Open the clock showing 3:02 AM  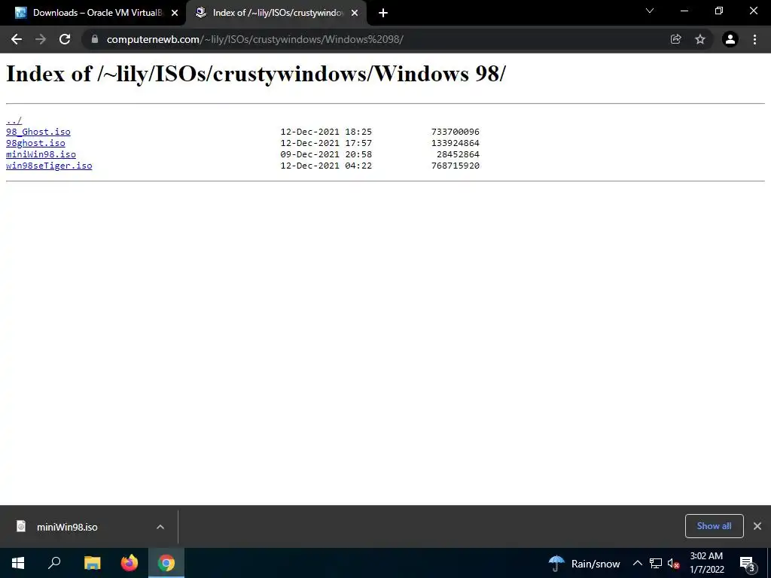706,563
